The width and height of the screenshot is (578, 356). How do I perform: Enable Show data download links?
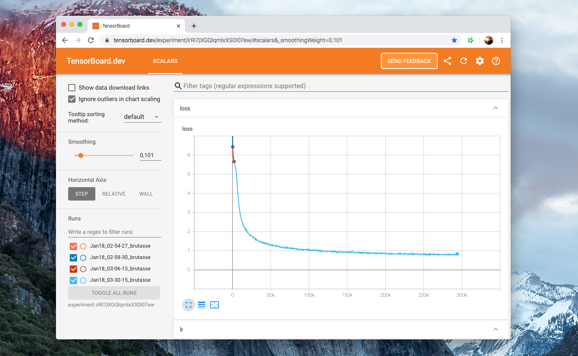[x=72, y=88]
